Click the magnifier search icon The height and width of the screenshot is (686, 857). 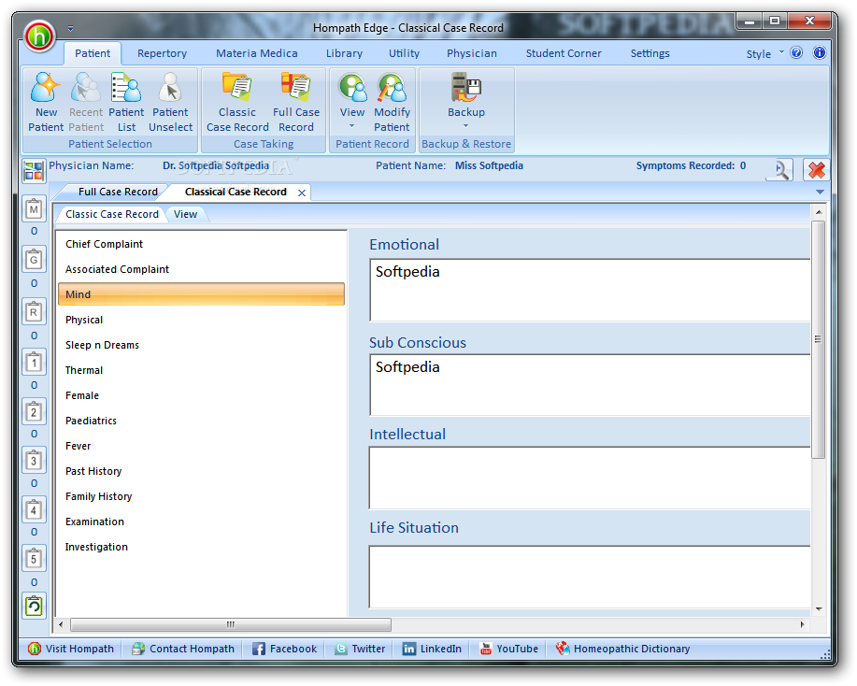pos(780,170)
